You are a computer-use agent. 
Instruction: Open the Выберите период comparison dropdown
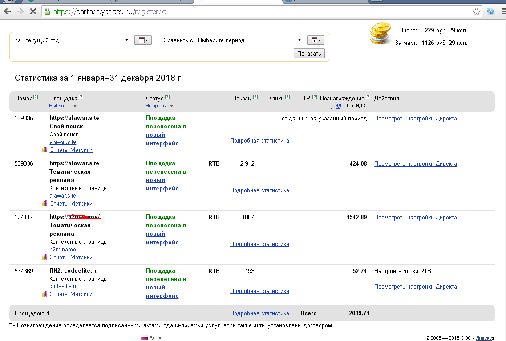[250, 40]
